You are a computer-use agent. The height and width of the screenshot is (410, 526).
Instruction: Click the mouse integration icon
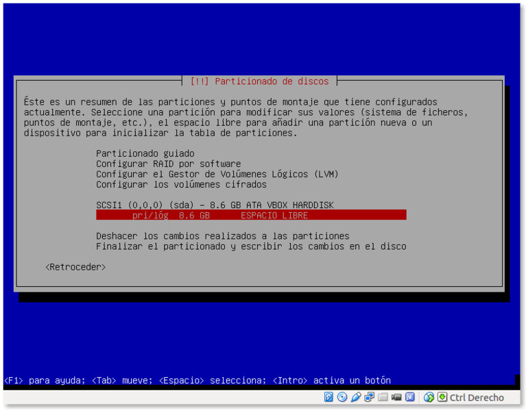pos(429,397)
